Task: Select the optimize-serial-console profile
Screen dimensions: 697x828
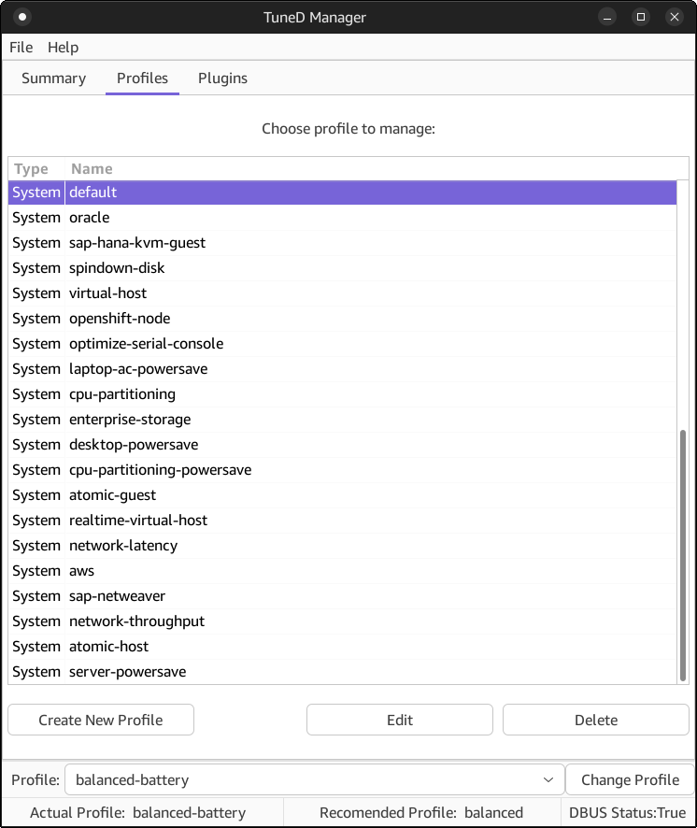Action: click(x=342, y=344)
